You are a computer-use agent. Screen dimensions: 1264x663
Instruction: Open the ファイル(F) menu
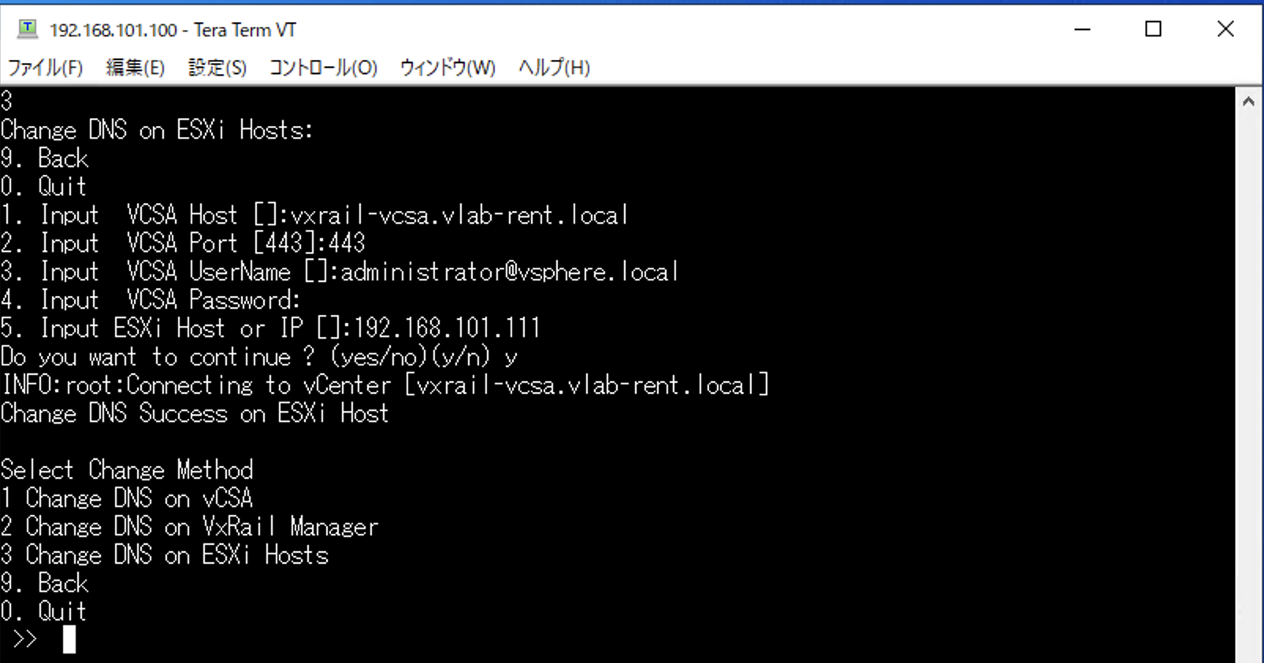tap(45, 68)
